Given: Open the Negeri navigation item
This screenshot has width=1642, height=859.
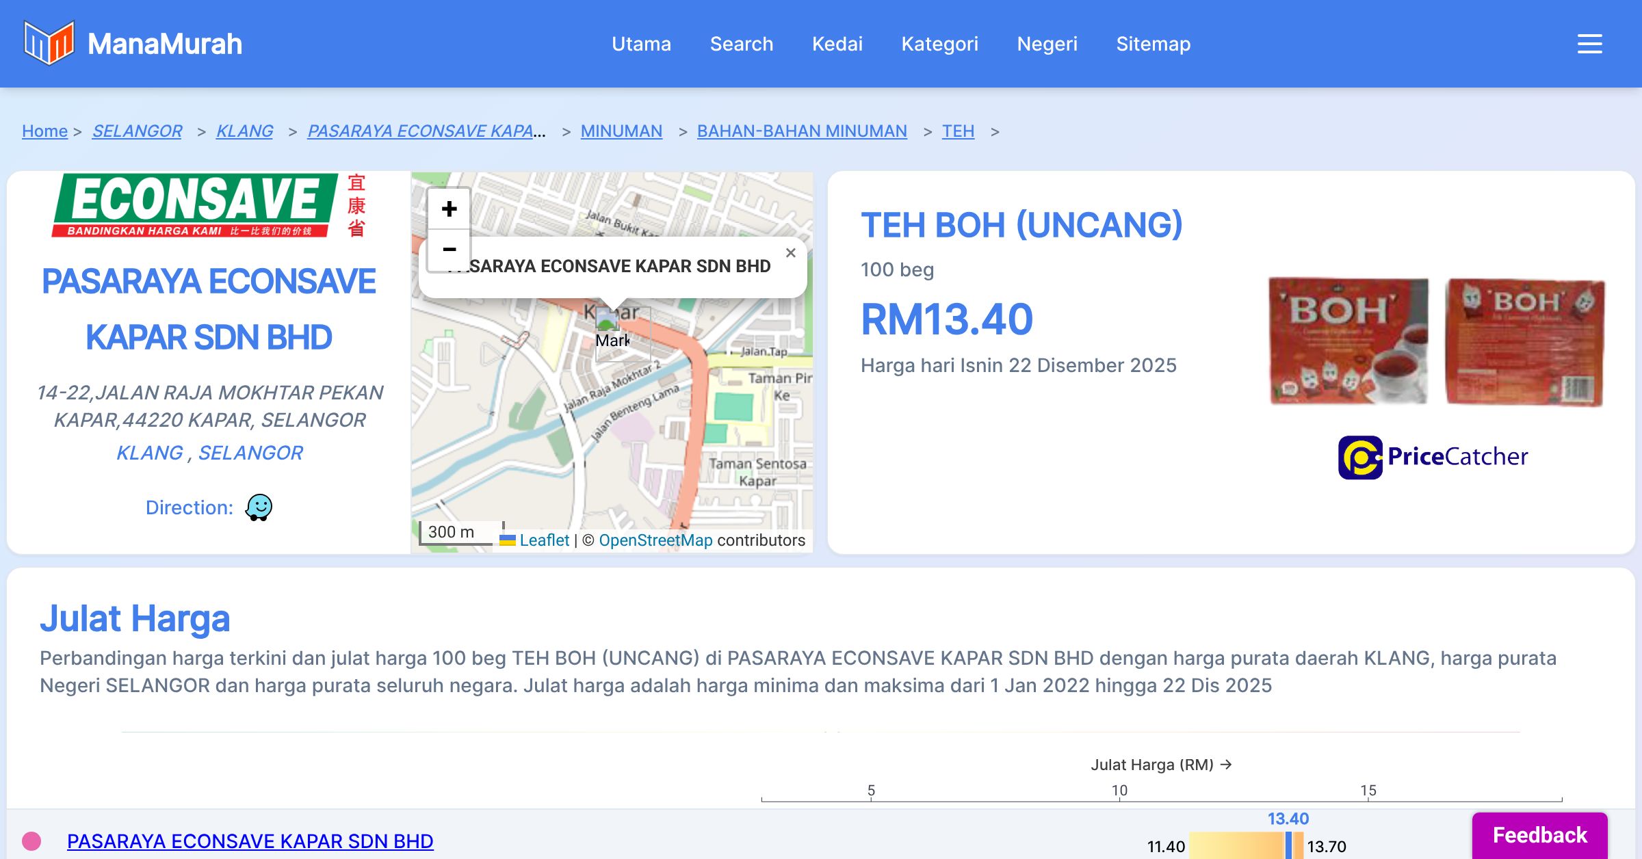Looking at the screenshot, I should click(x=1047, y=44).
